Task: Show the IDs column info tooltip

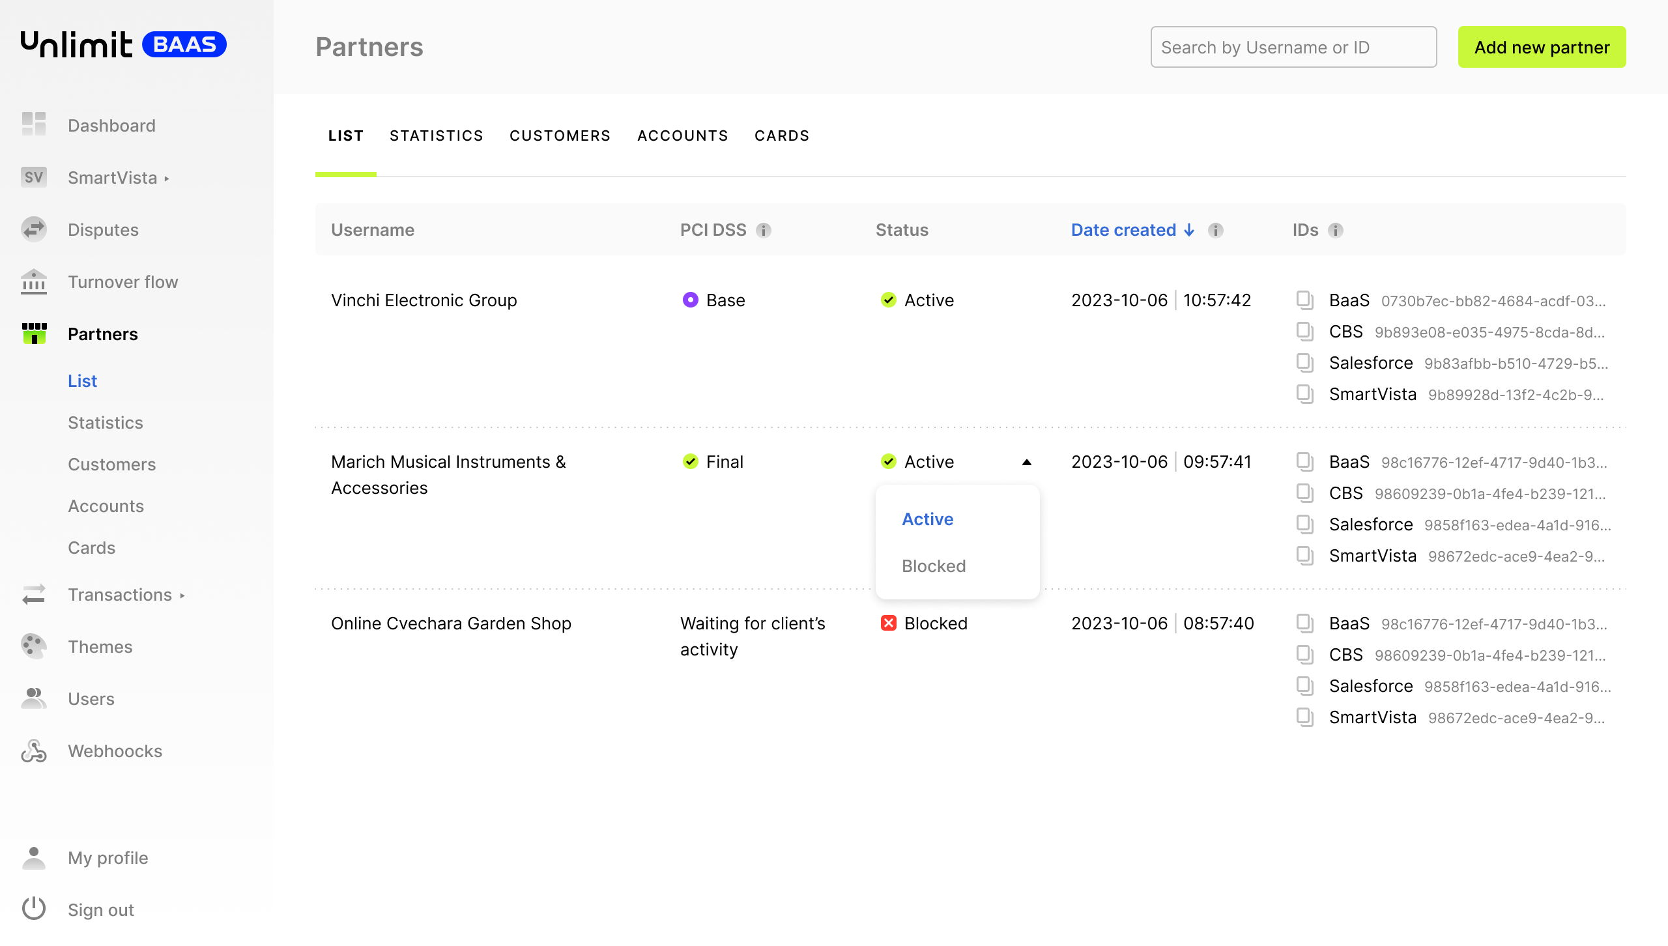Action: click(1336, 230)
